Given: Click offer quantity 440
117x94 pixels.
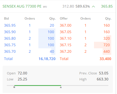Looking at the screenshot, I should coord(107,51).
